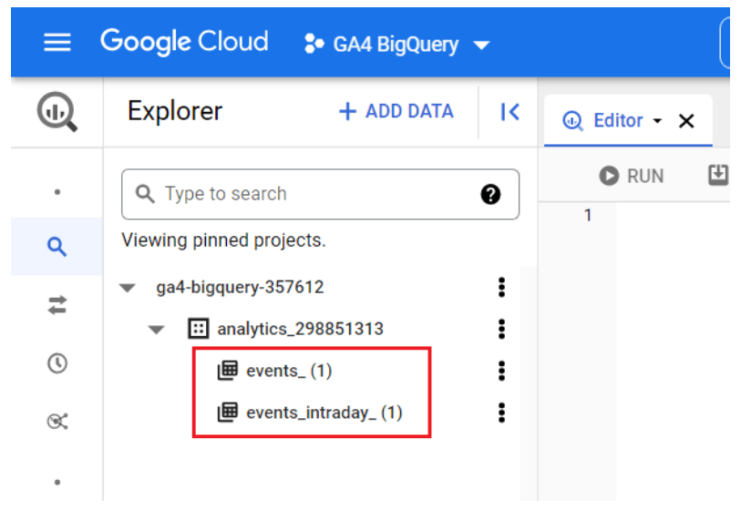Screen dimensions: 741x520
Task: Open actions menu for ga4-bigquery-357612
Action: 501,287
